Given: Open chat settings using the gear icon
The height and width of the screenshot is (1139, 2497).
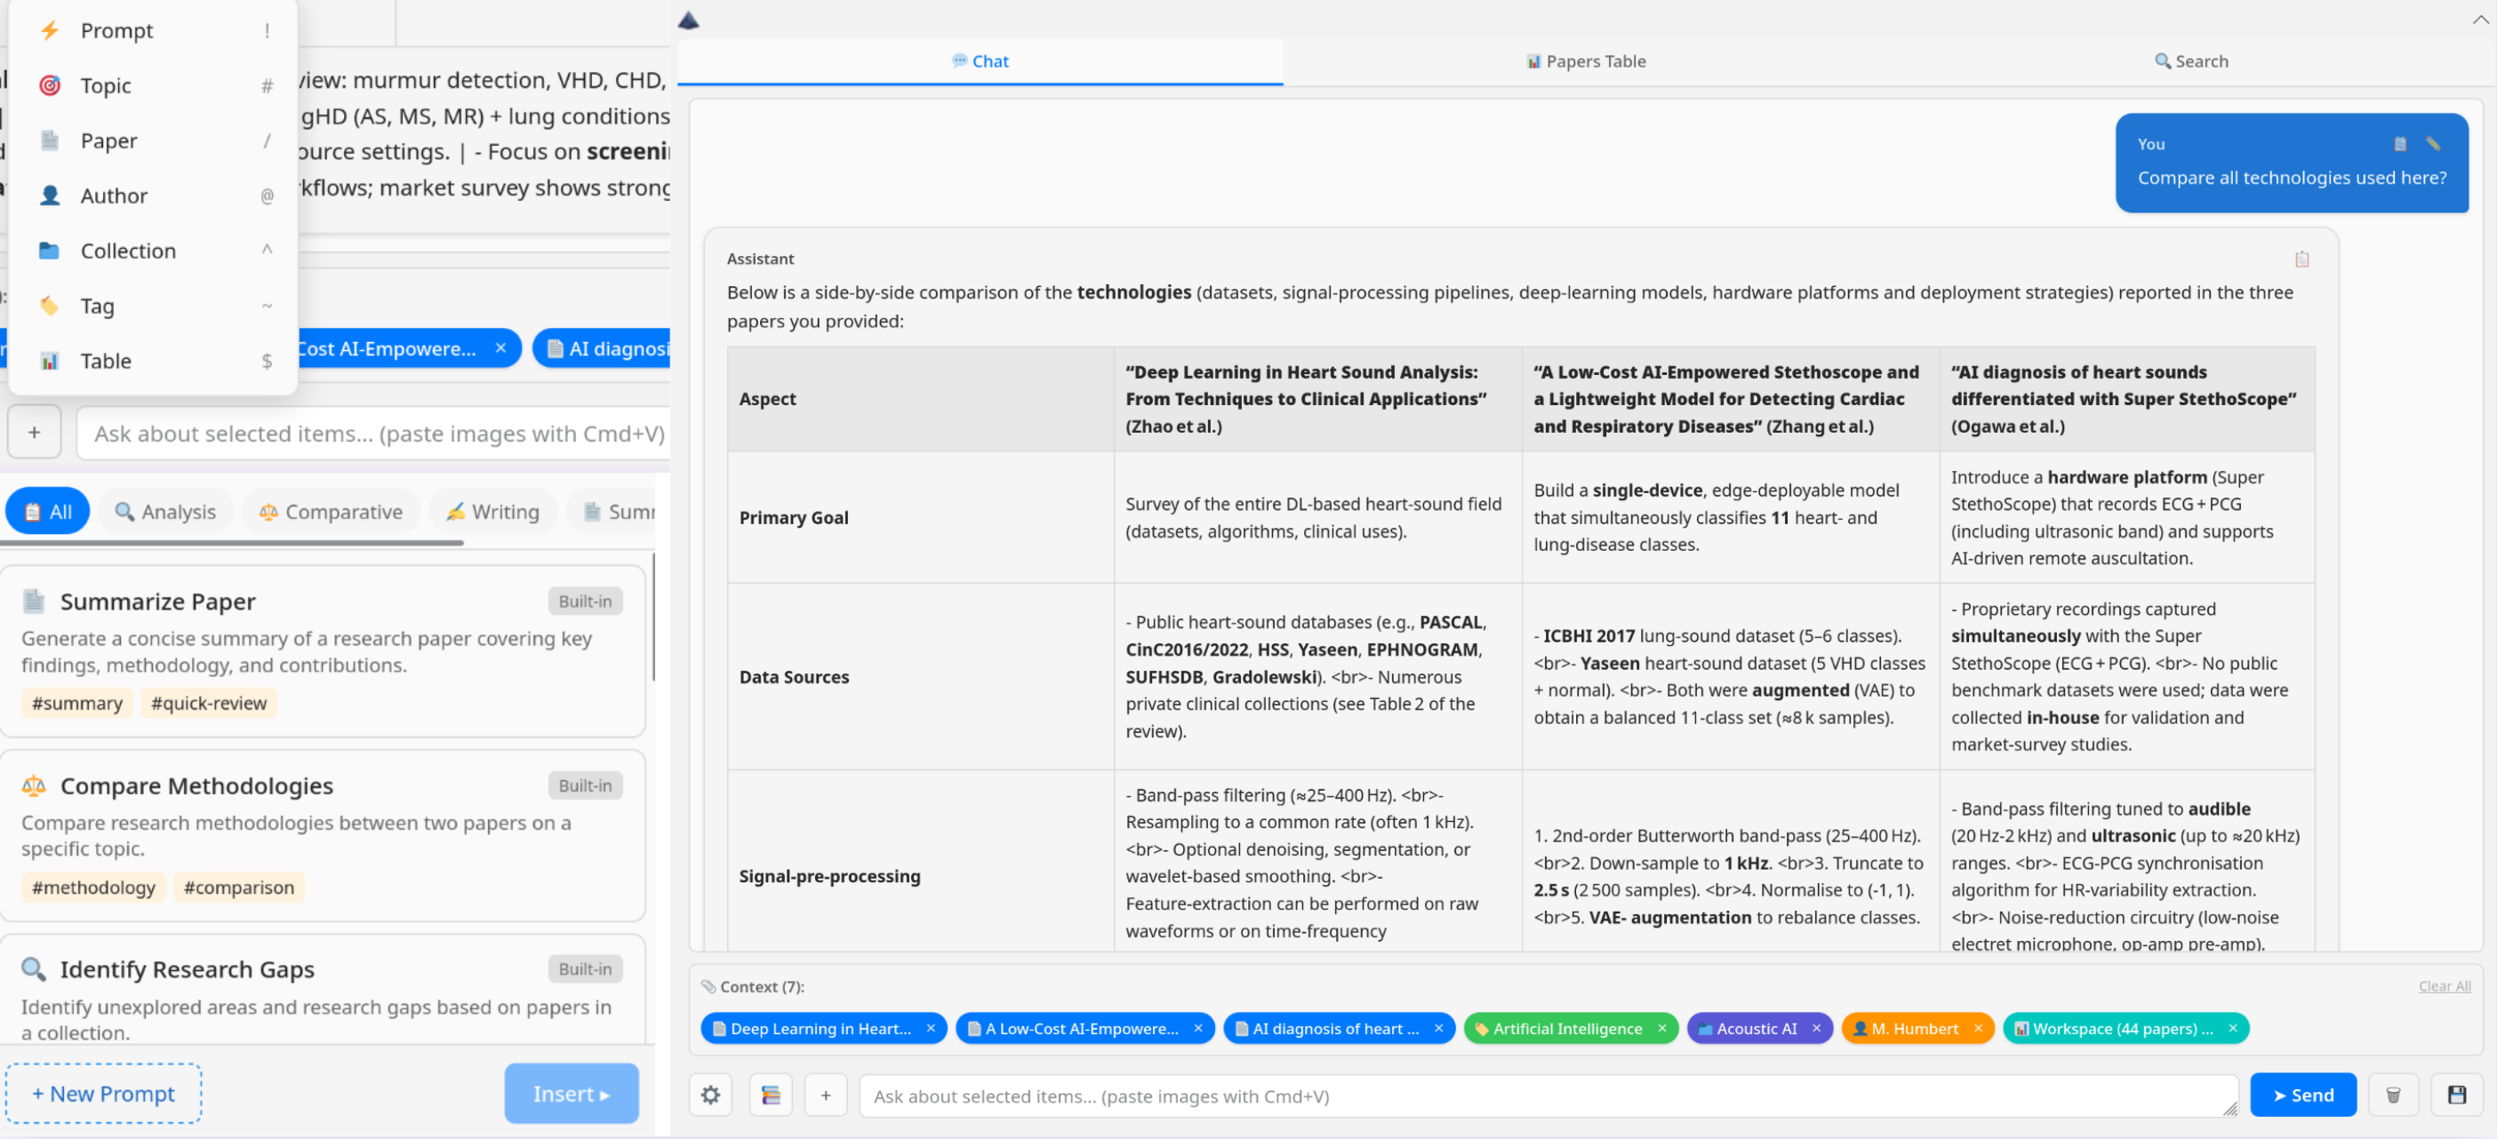Looking at the screenshot, I should (x=710, y=1095).
